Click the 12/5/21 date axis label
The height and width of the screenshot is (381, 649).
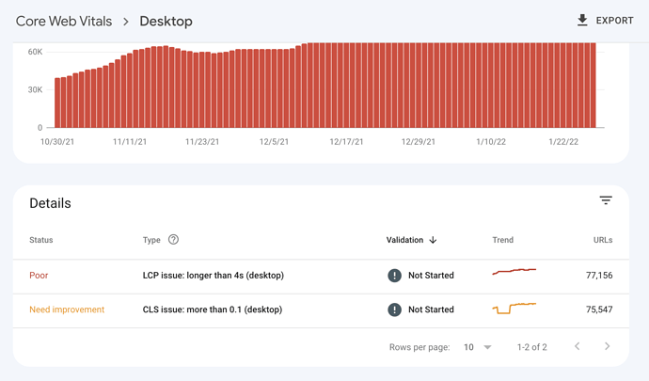(x=274, y=142)
